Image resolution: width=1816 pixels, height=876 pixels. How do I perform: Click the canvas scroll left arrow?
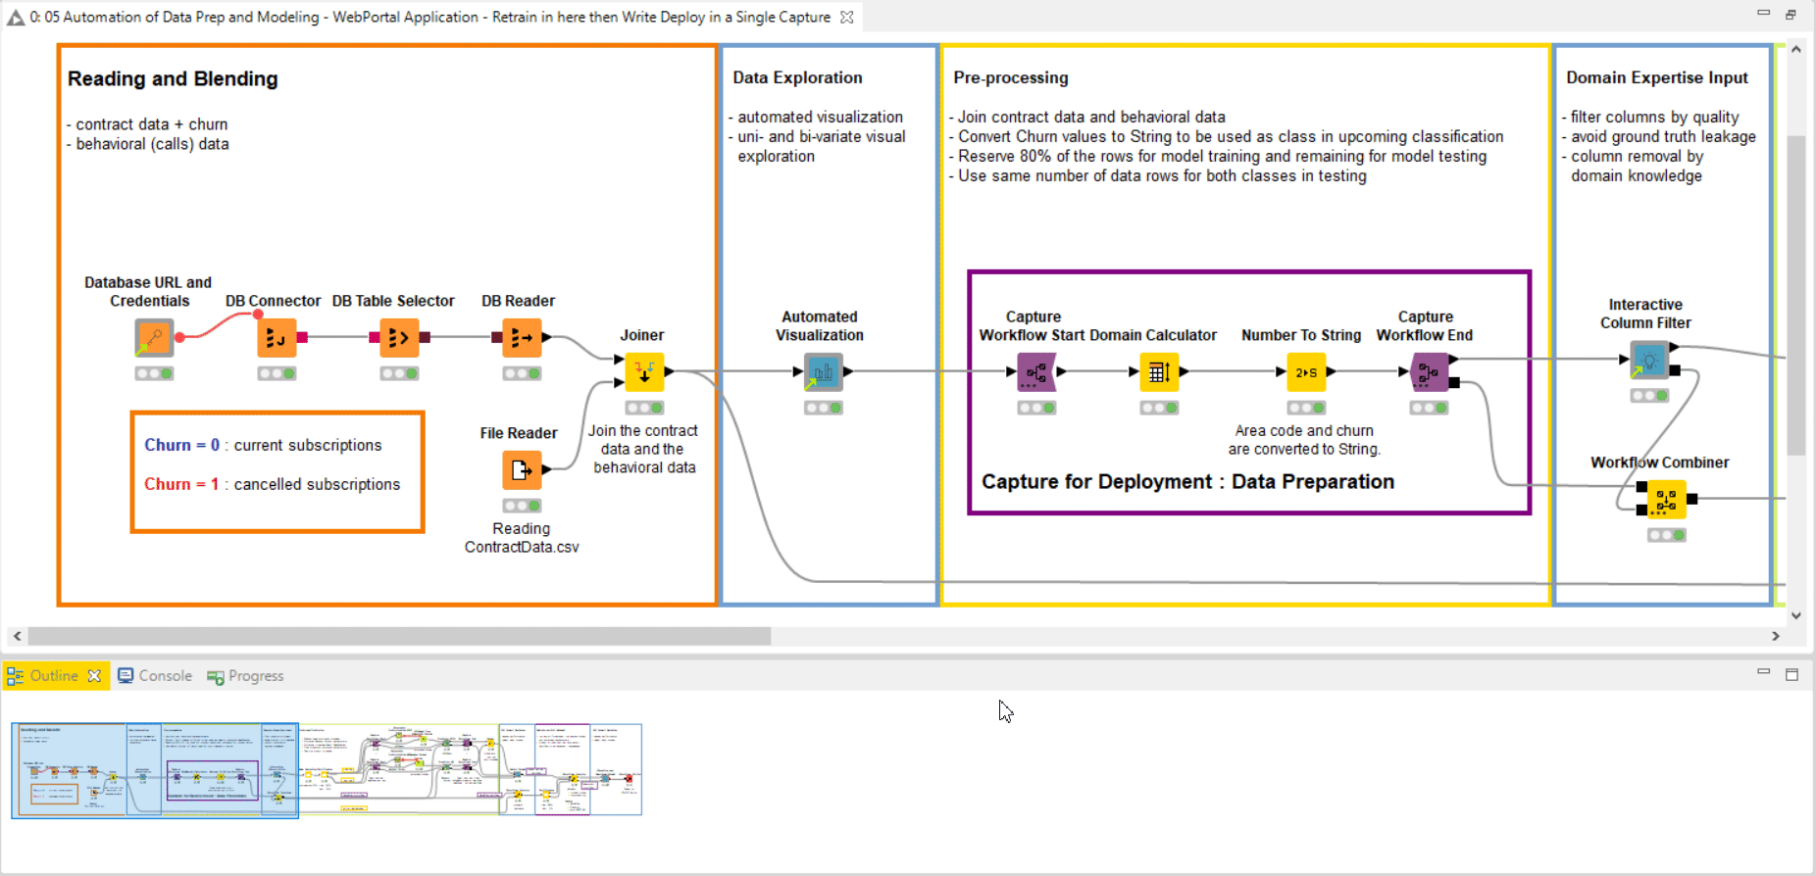pyautogui.click(x=17, y=636)
